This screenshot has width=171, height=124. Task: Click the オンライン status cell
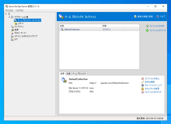click(107, 29)
